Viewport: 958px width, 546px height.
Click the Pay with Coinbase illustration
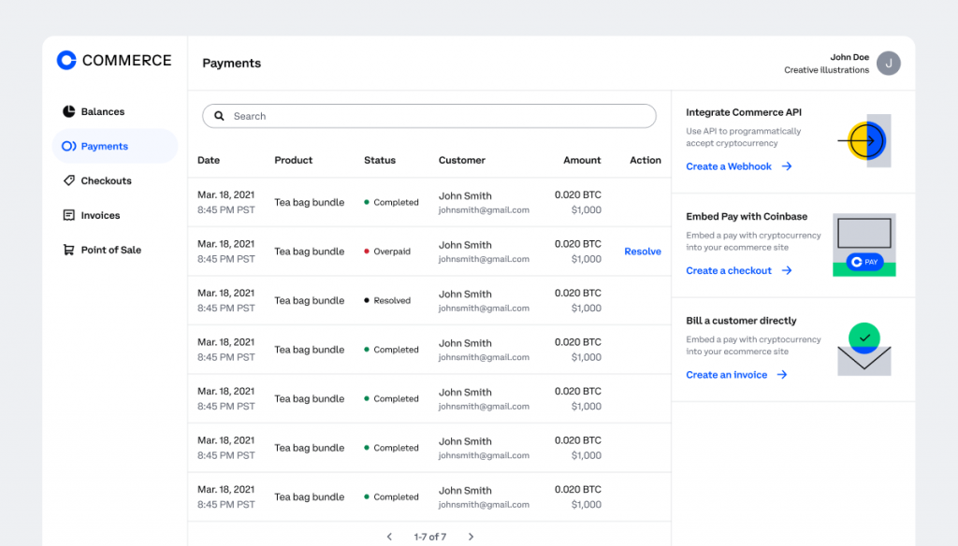click(x=864, y=245)
